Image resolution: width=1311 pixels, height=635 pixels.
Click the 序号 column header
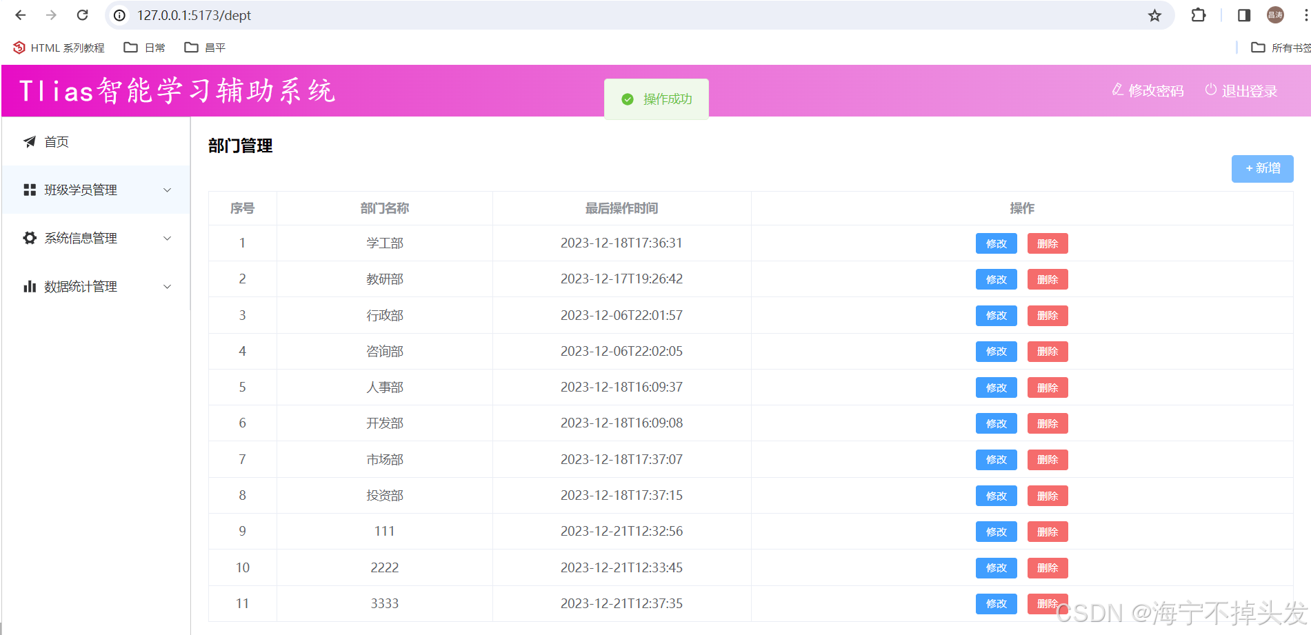(x=242, y=208)
